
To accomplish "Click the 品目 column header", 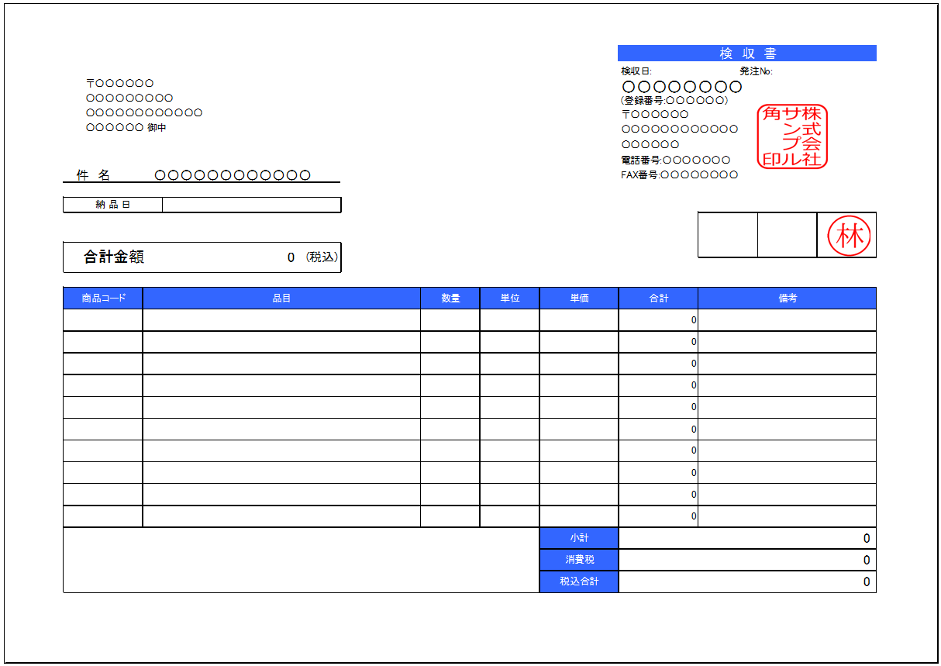I will (281, 298).
